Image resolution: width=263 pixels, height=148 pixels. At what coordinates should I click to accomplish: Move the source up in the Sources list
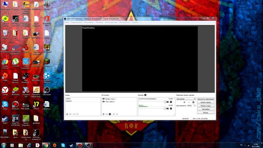click(114, 114)
